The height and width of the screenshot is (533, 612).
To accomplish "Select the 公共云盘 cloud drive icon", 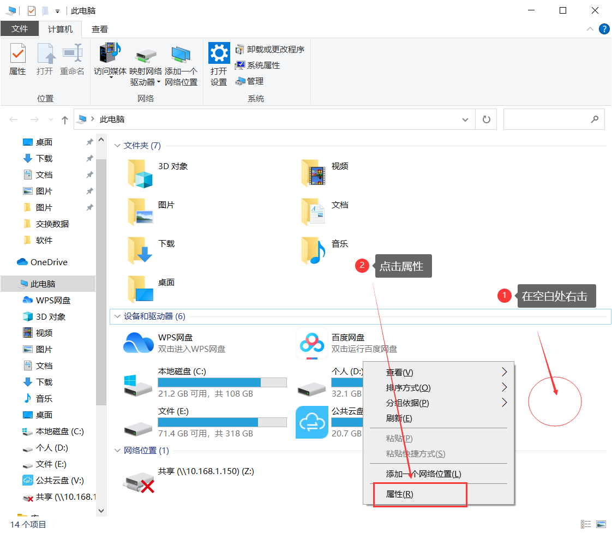I will click(x=312, y=422).
